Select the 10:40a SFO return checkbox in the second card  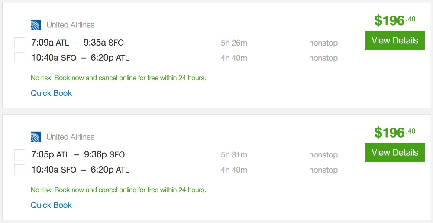pos(19,170)
